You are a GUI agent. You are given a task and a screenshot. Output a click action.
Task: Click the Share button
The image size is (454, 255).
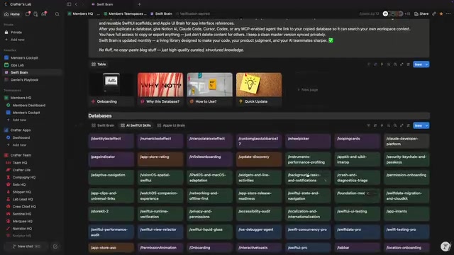pyautogui.click(x=421, y=13)
